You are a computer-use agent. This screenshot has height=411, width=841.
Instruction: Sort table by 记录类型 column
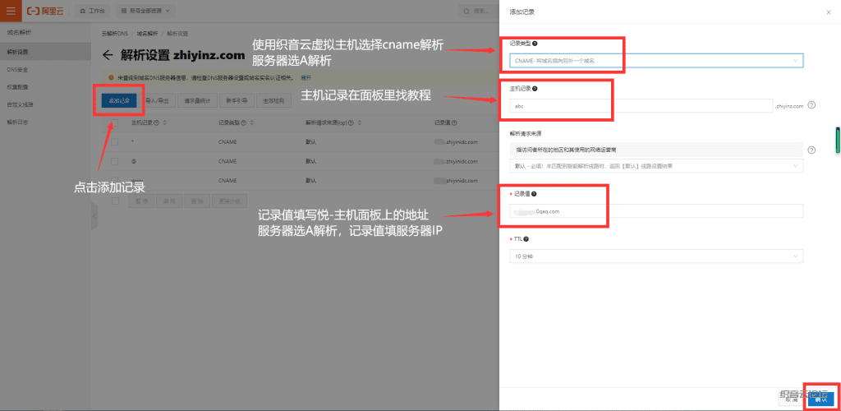(251, 122)
